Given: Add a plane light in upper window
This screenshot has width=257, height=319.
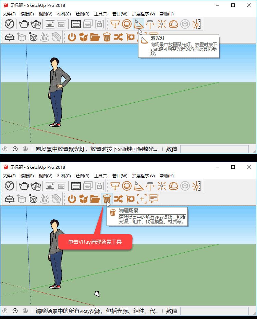Looking at the screenshot, I should 115,24.
